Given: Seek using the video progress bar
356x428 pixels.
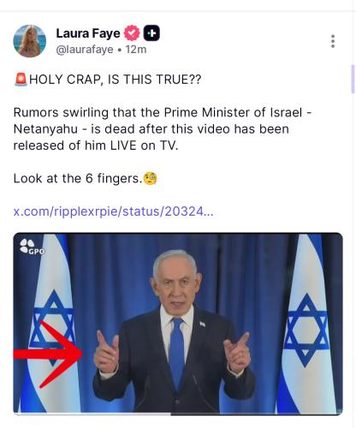Looking at the screenshot, I should coord(178,413).
